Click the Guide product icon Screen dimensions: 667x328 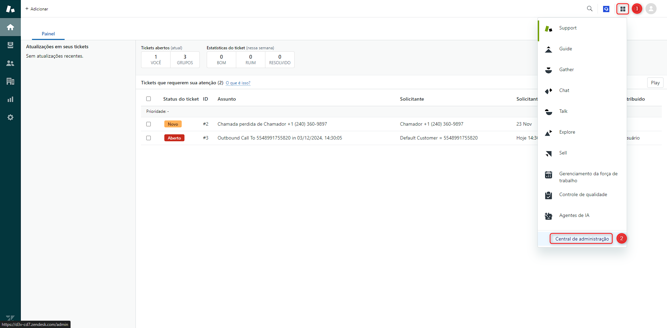click(549, 50)
